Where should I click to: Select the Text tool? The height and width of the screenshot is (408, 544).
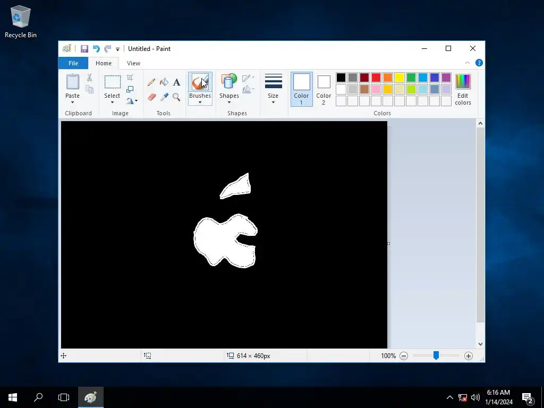pos(176,82)
